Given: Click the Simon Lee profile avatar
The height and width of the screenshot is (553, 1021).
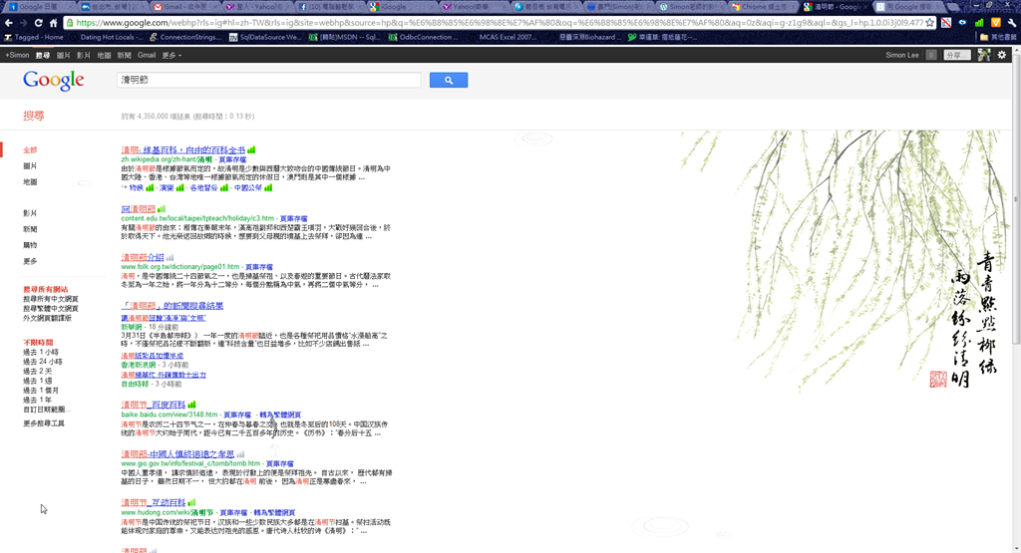Looking at the screenshot, I should [x=984, y=56].
